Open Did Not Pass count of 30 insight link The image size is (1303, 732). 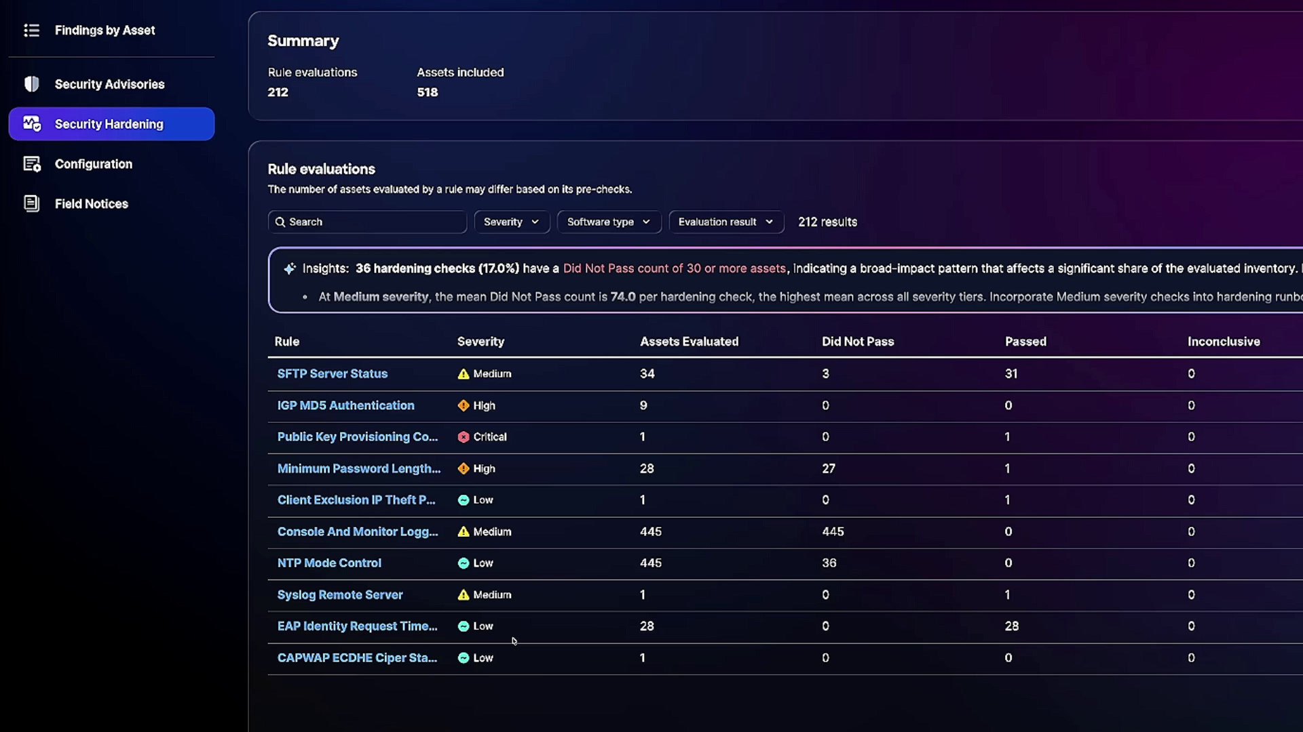[x=674, y=268]
